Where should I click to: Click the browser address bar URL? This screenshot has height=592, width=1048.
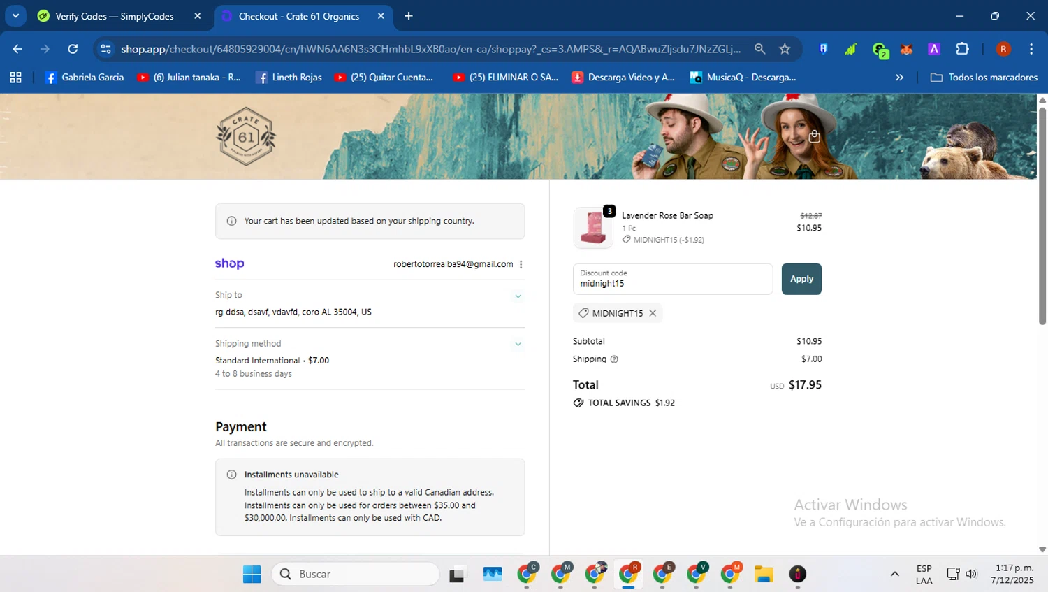click(x=430, y=49)
